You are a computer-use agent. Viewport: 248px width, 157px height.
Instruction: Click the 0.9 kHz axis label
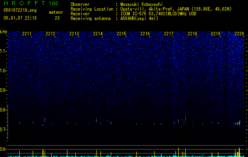(4, 90)
